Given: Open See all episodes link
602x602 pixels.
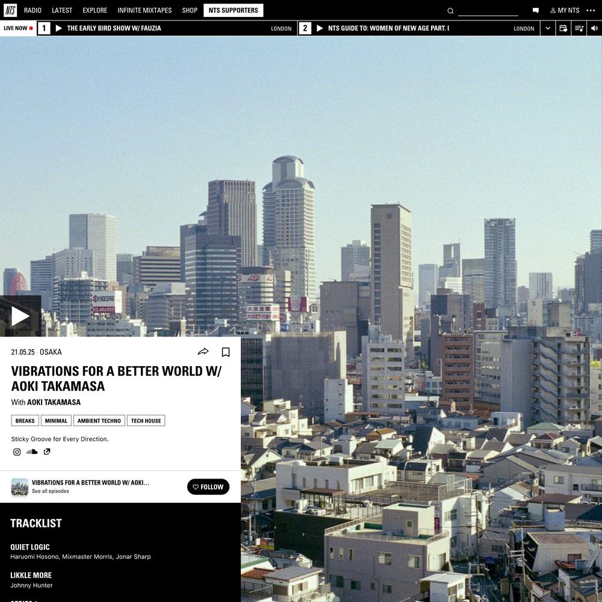Looking at the screenshot, I should [51, 491].
